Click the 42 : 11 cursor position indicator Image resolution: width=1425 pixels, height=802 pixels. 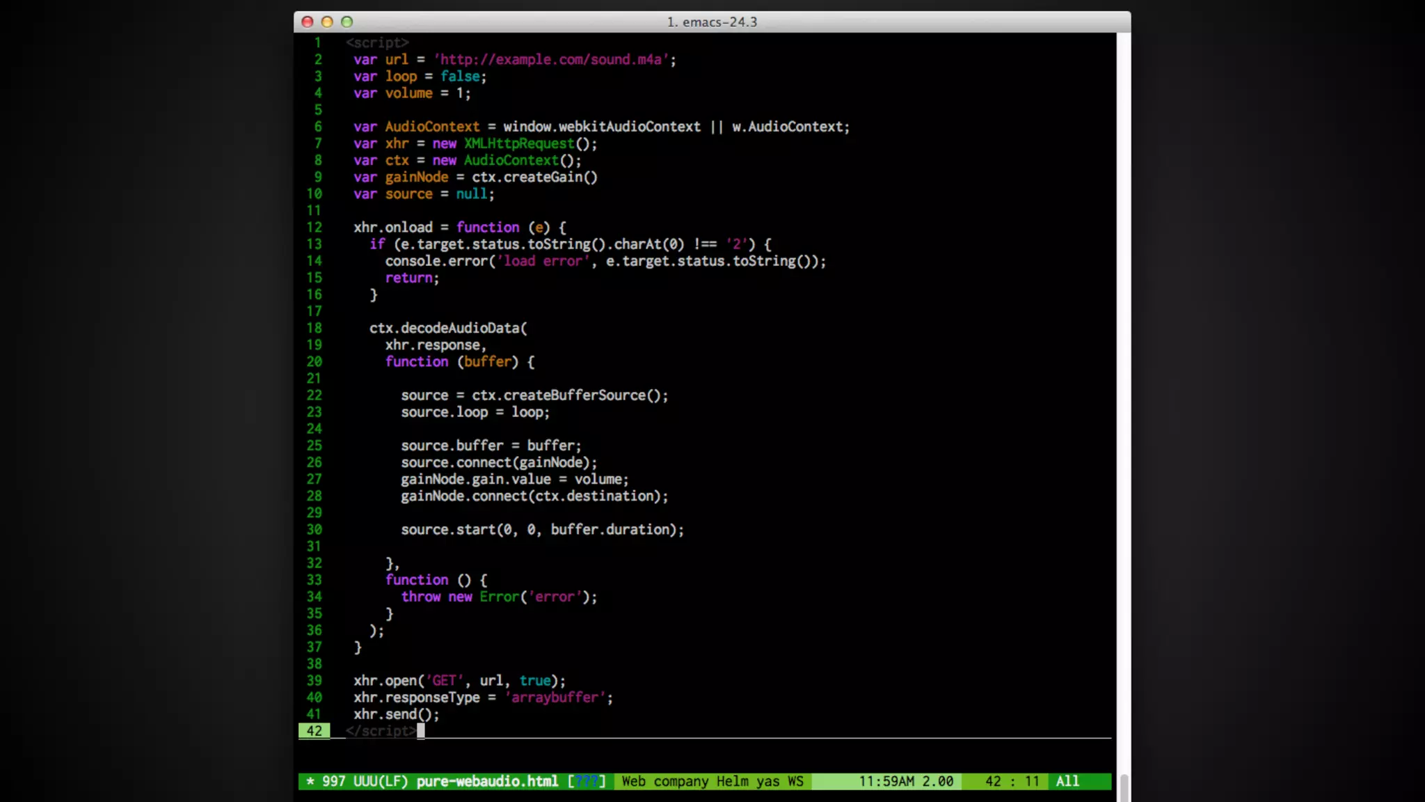[1012, 781]
